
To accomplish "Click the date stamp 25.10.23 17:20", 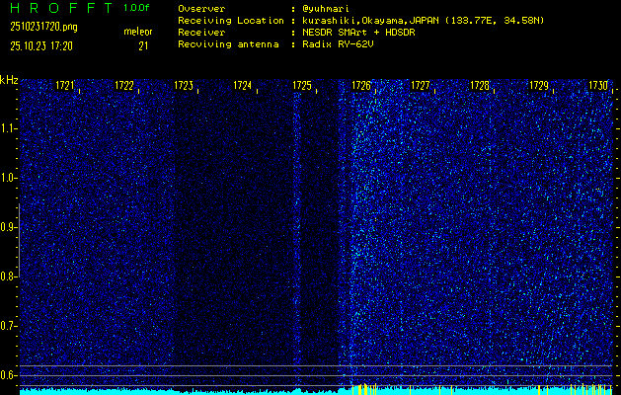I will click(41, 46).
